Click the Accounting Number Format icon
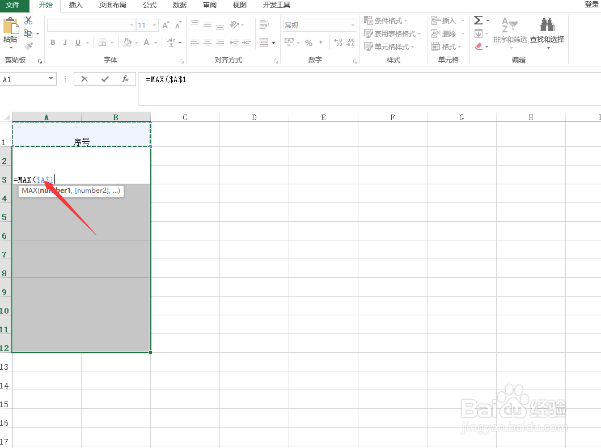 pyautogui.click(x=289, y=42)
